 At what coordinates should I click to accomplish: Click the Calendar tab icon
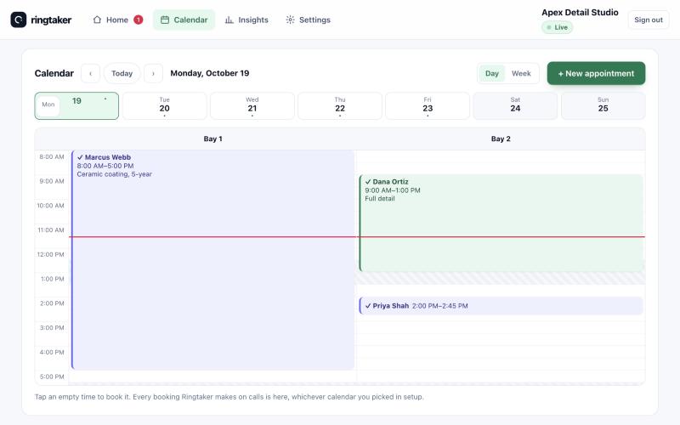[x=165, y=20]
